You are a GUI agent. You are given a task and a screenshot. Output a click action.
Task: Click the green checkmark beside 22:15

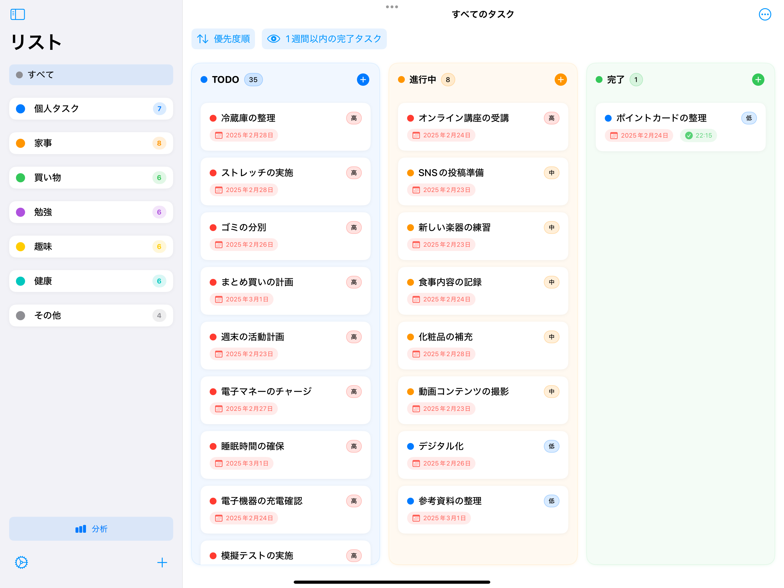(689, 135)
